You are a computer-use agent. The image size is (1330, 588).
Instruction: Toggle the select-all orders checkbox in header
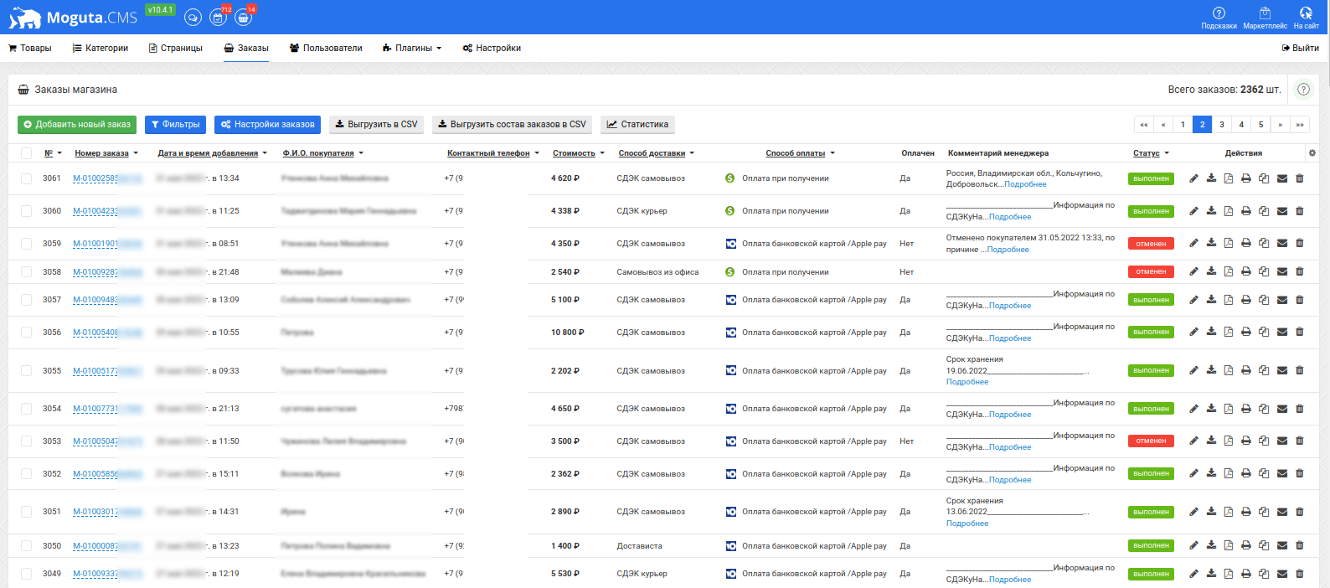tap(26, 153)
